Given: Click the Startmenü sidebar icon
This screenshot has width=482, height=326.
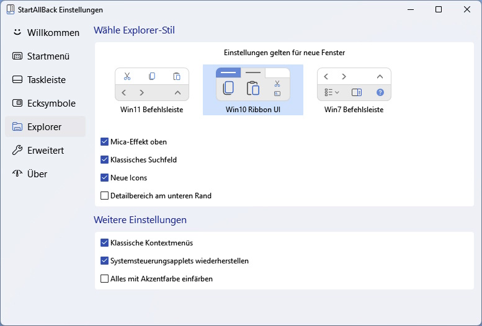Looking at the screenshot, I should click(x=17, y=56).
